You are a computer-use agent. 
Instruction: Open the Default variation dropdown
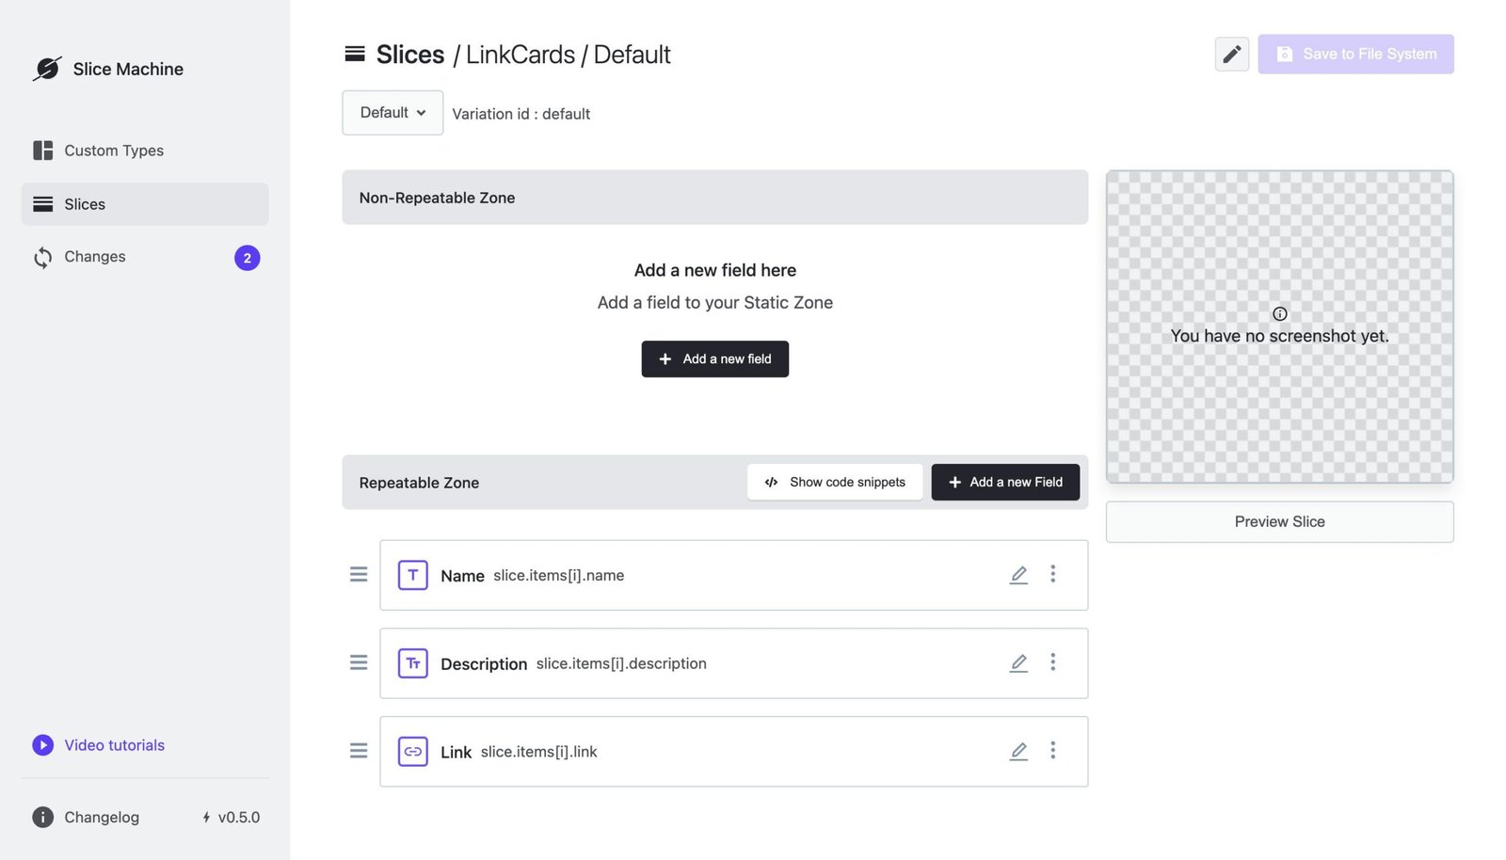[392, 112]
